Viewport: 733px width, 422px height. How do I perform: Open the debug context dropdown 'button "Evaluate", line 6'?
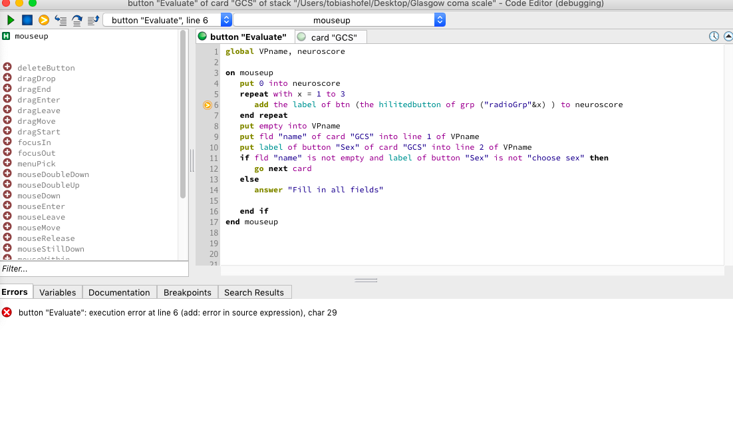[x=167, y=21]
